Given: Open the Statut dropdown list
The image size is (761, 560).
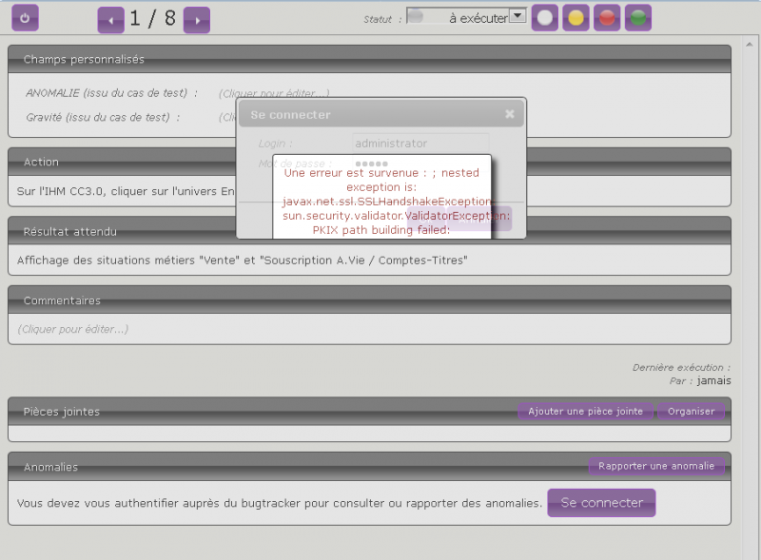Looking at the screenshot, I should (517, 16).
